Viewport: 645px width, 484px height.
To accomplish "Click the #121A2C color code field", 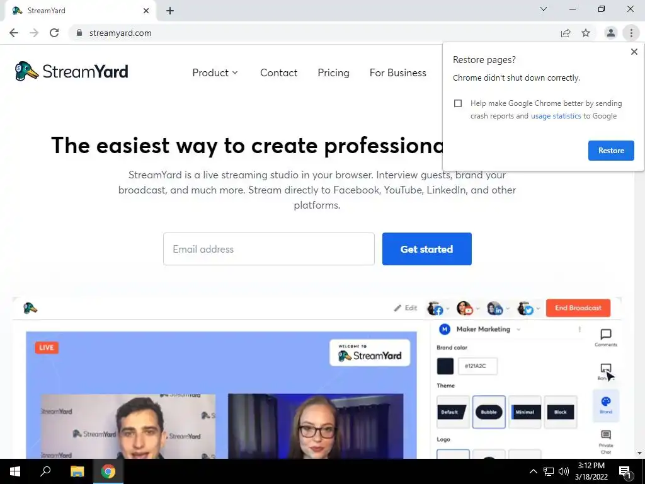I will (x=477, y=366).
